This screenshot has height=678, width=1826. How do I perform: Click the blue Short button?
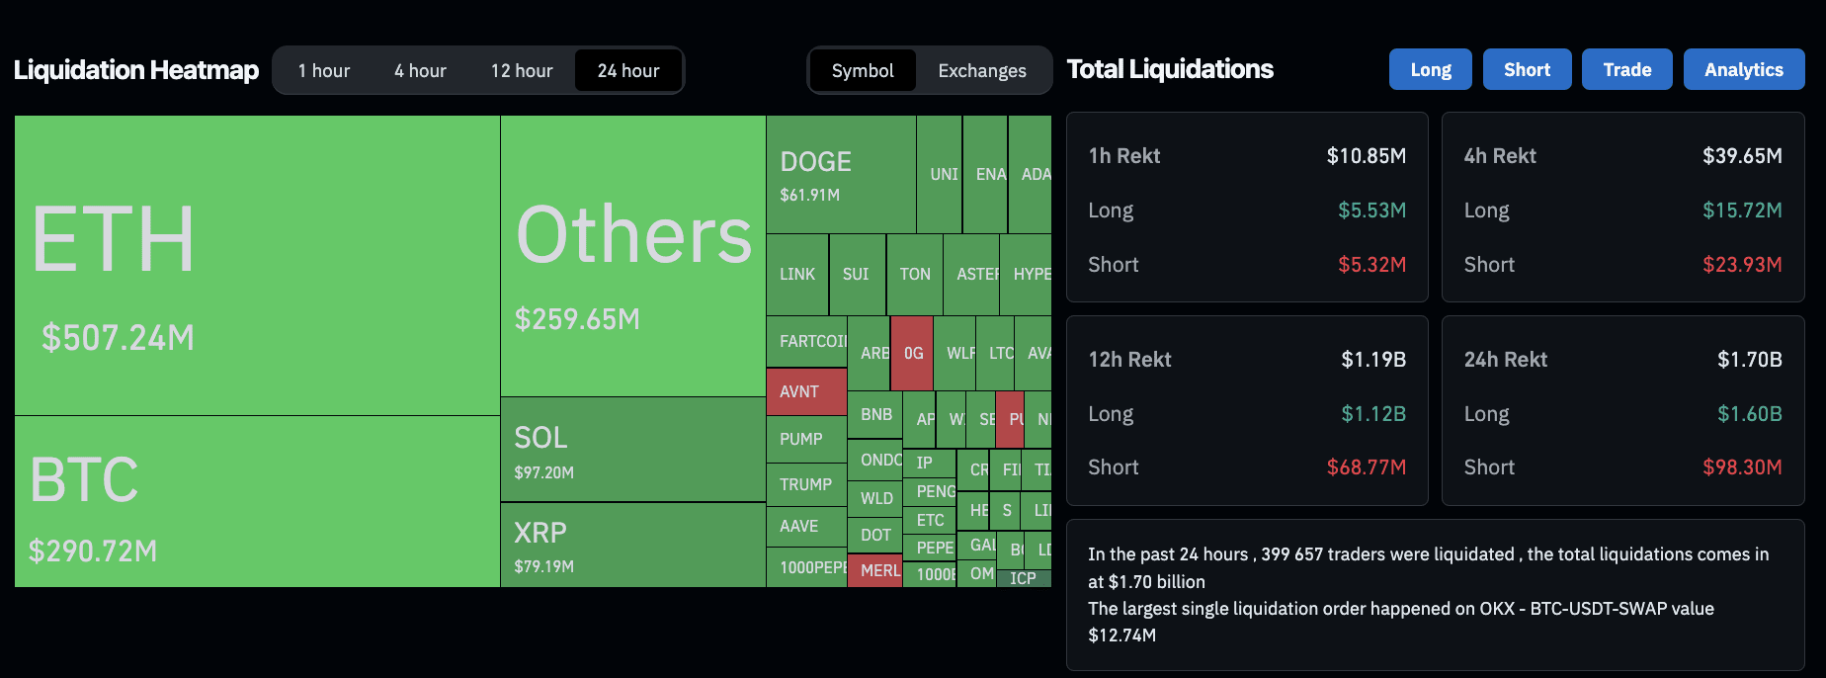tap(1528, 69)
